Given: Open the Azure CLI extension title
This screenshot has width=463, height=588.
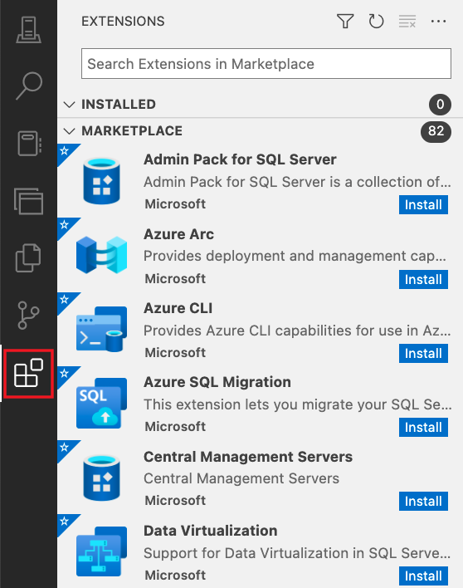Looking at the screenshot, I should click(x=178, y=308).
